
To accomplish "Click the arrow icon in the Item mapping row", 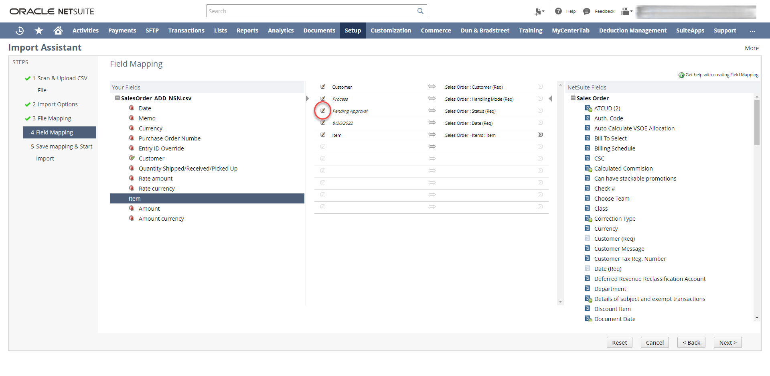I will [432, 135].
